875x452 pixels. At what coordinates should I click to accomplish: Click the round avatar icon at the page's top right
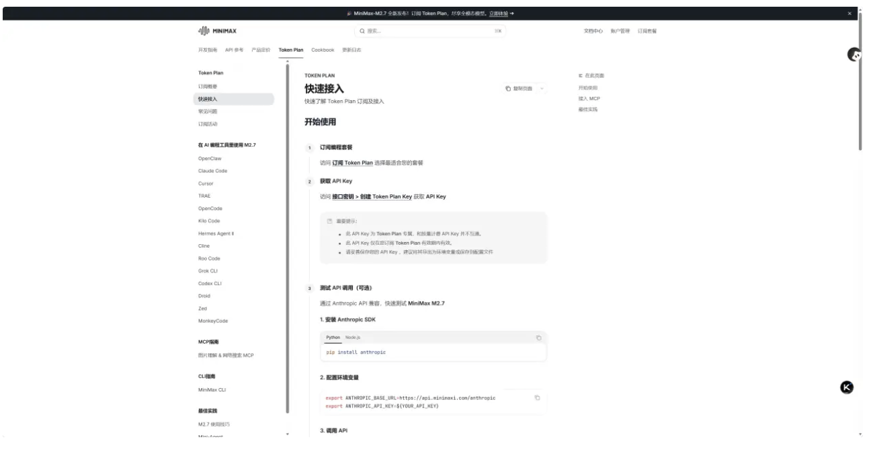854,56
